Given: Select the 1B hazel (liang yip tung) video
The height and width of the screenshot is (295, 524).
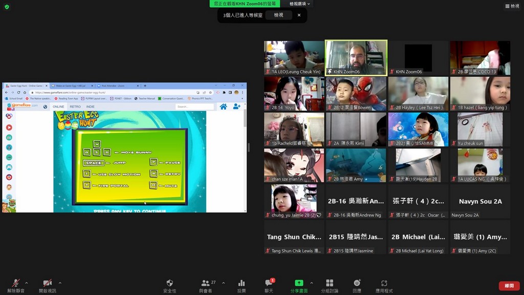Looking at the screenshot, I should 480,94.
